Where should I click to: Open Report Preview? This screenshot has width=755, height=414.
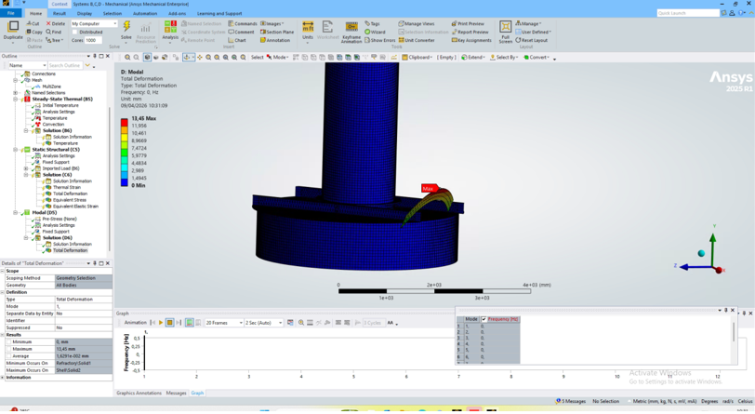pos(470,32)
